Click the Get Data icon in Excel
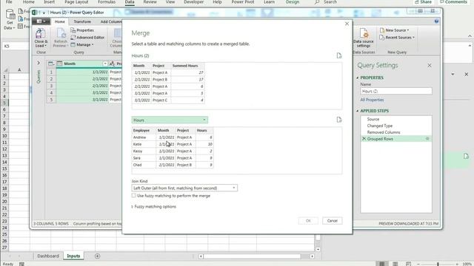474x266 pixels. click(10, 15)
